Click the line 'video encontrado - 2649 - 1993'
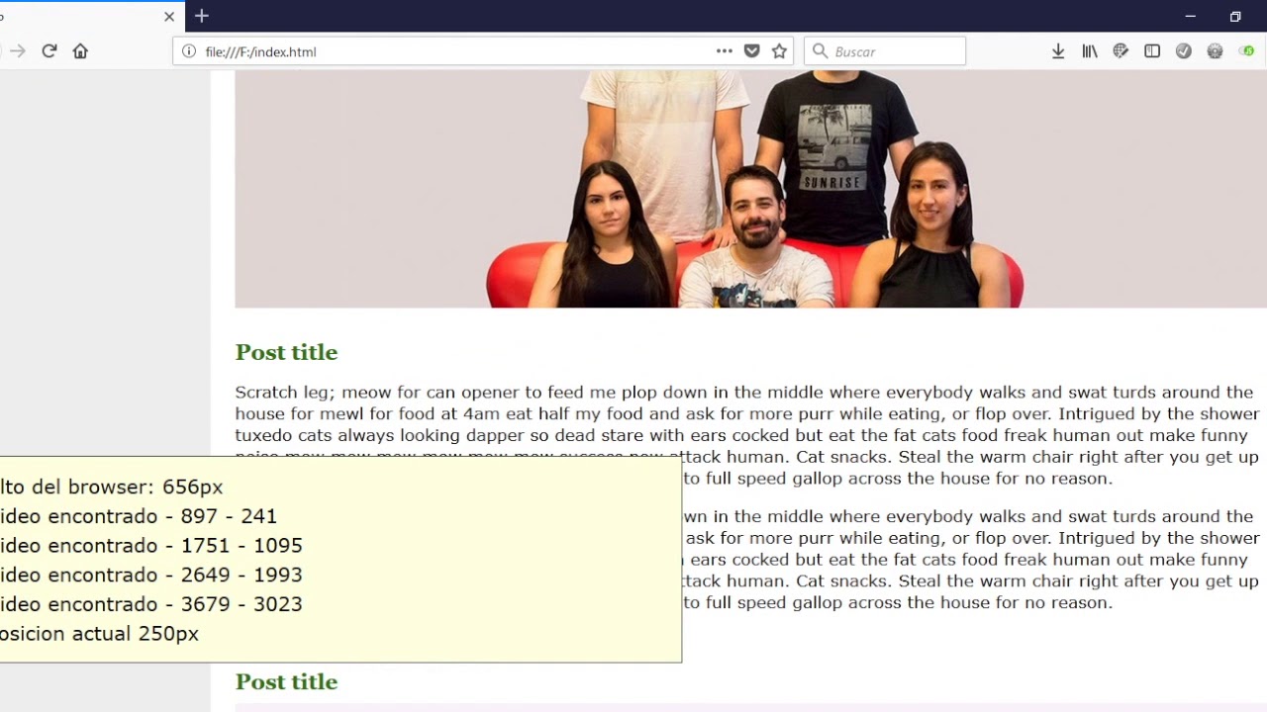This screenshot has width=1267, height=712. (x=150, y=575)
